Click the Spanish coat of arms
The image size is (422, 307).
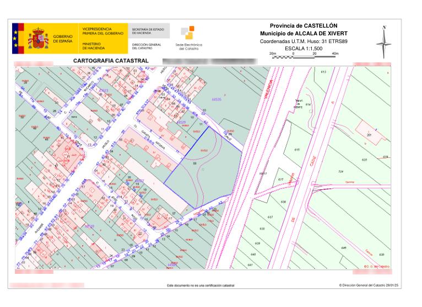coord(38,38)
